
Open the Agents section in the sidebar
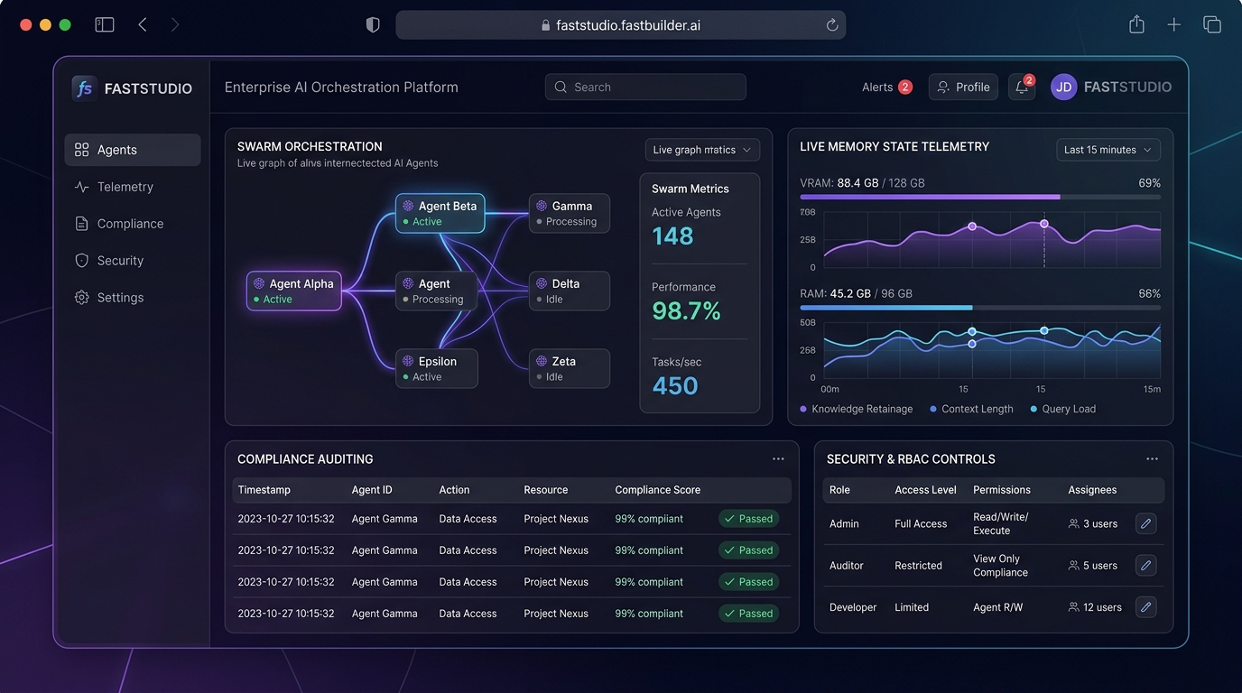[x=133, y=150]
